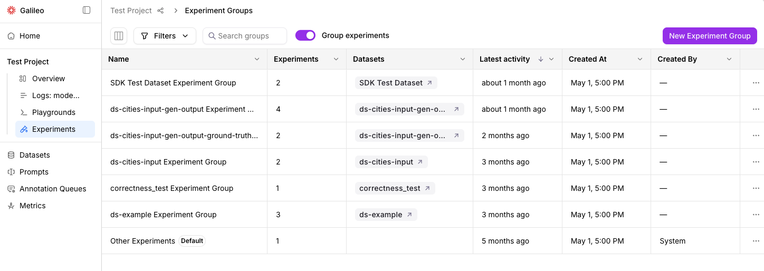Click the Home house icon
This screenshot has width=764, height=271.
(x=11, y=36)
